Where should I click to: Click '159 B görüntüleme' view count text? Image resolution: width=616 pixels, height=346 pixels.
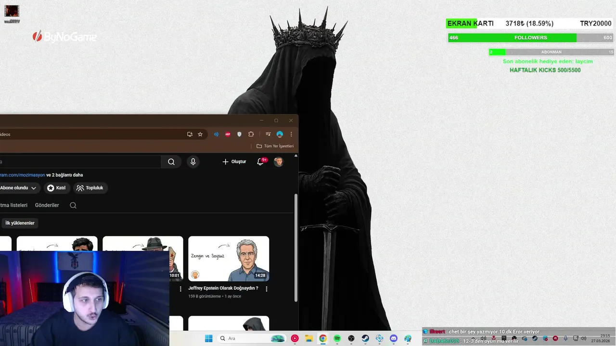[x=205, y=296]
